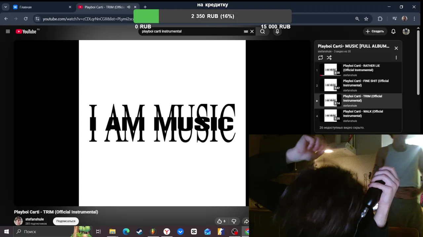Open File Explorer from the taskbar
This screenshot has height=237, width=423.
112,232
